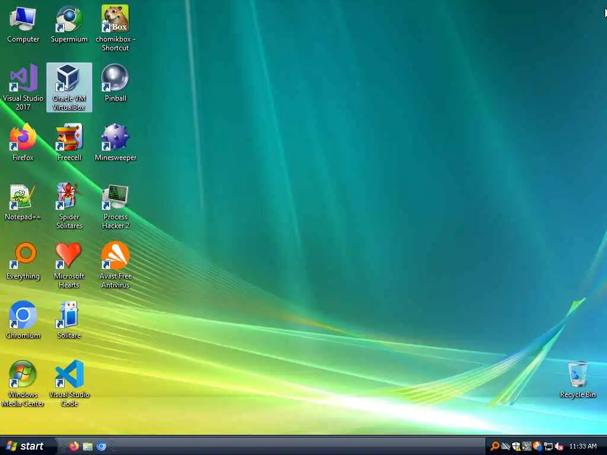The height and width of the screenshot is (455, 607).
Task: Select the Freecell game icon
Action: tap(69, 142)
